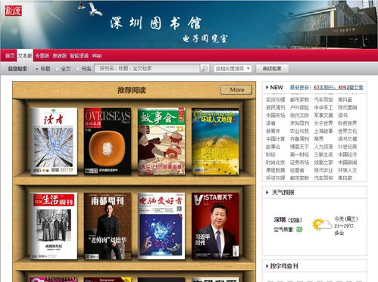Open the 中华手工 link

(323, 107)
